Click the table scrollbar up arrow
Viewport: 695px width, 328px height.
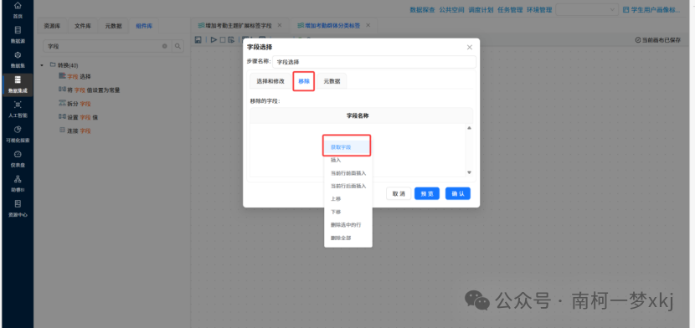point(470,128)
